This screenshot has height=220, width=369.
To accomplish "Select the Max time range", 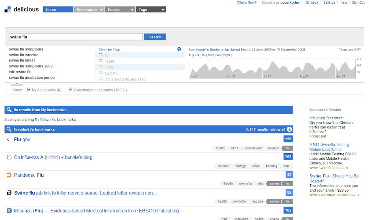I will point(211,55).
